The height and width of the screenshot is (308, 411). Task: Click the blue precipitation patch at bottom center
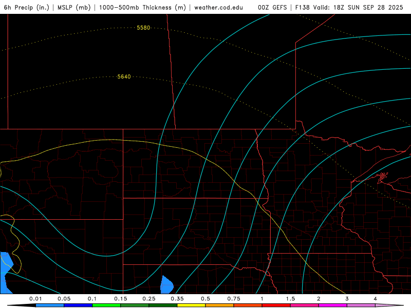click(x=166, y=285)
